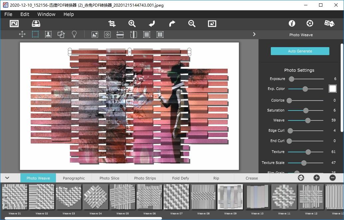Screen dimensions: 344x220
Task: Zoom out with the minus magnifier
Action: [192, 24]
